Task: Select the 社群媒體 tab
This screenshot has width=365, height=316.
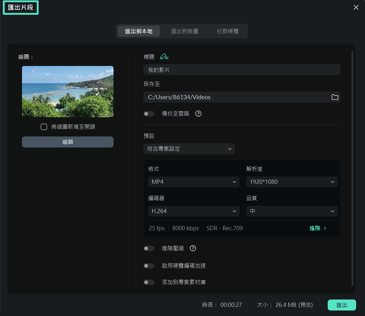Action: pyautogui.click(x=227, y=31)
